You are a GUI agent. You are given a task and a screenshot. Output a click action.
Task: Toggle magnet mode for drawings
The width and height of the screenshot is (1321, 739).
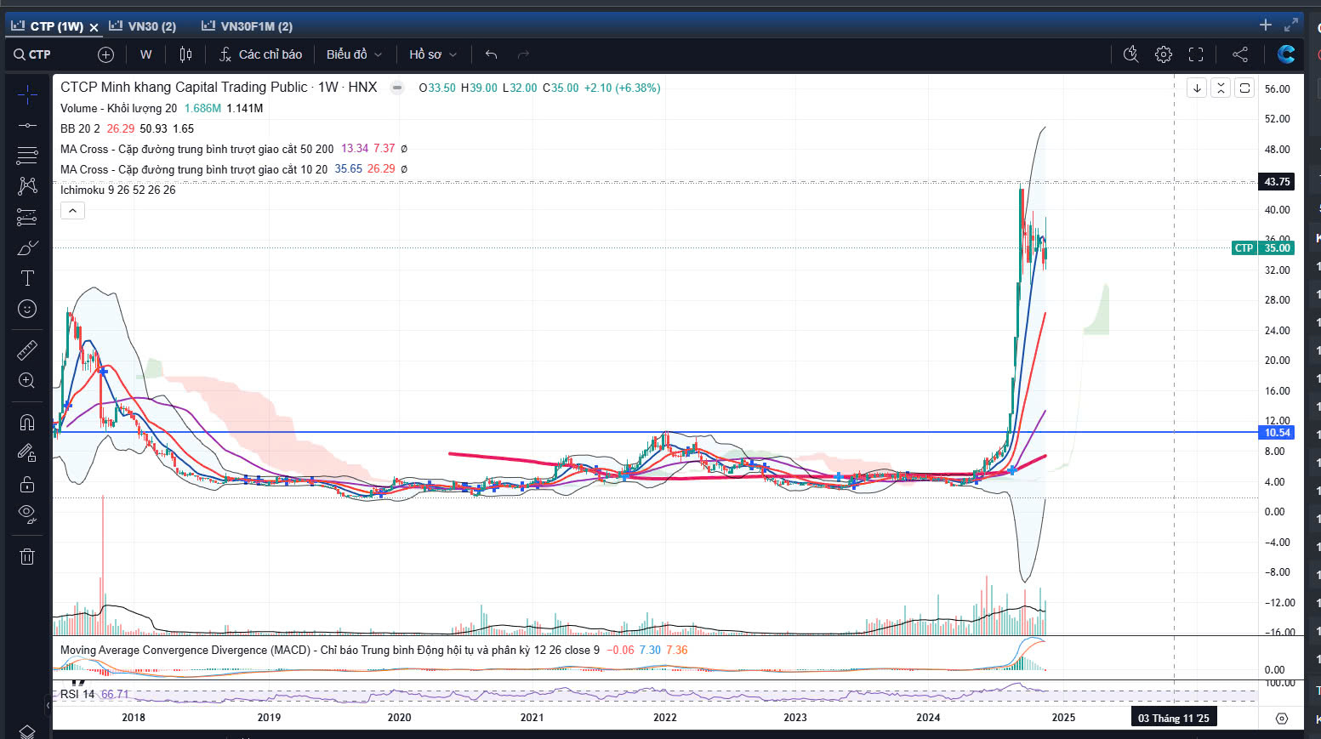(x=27, y=422)
